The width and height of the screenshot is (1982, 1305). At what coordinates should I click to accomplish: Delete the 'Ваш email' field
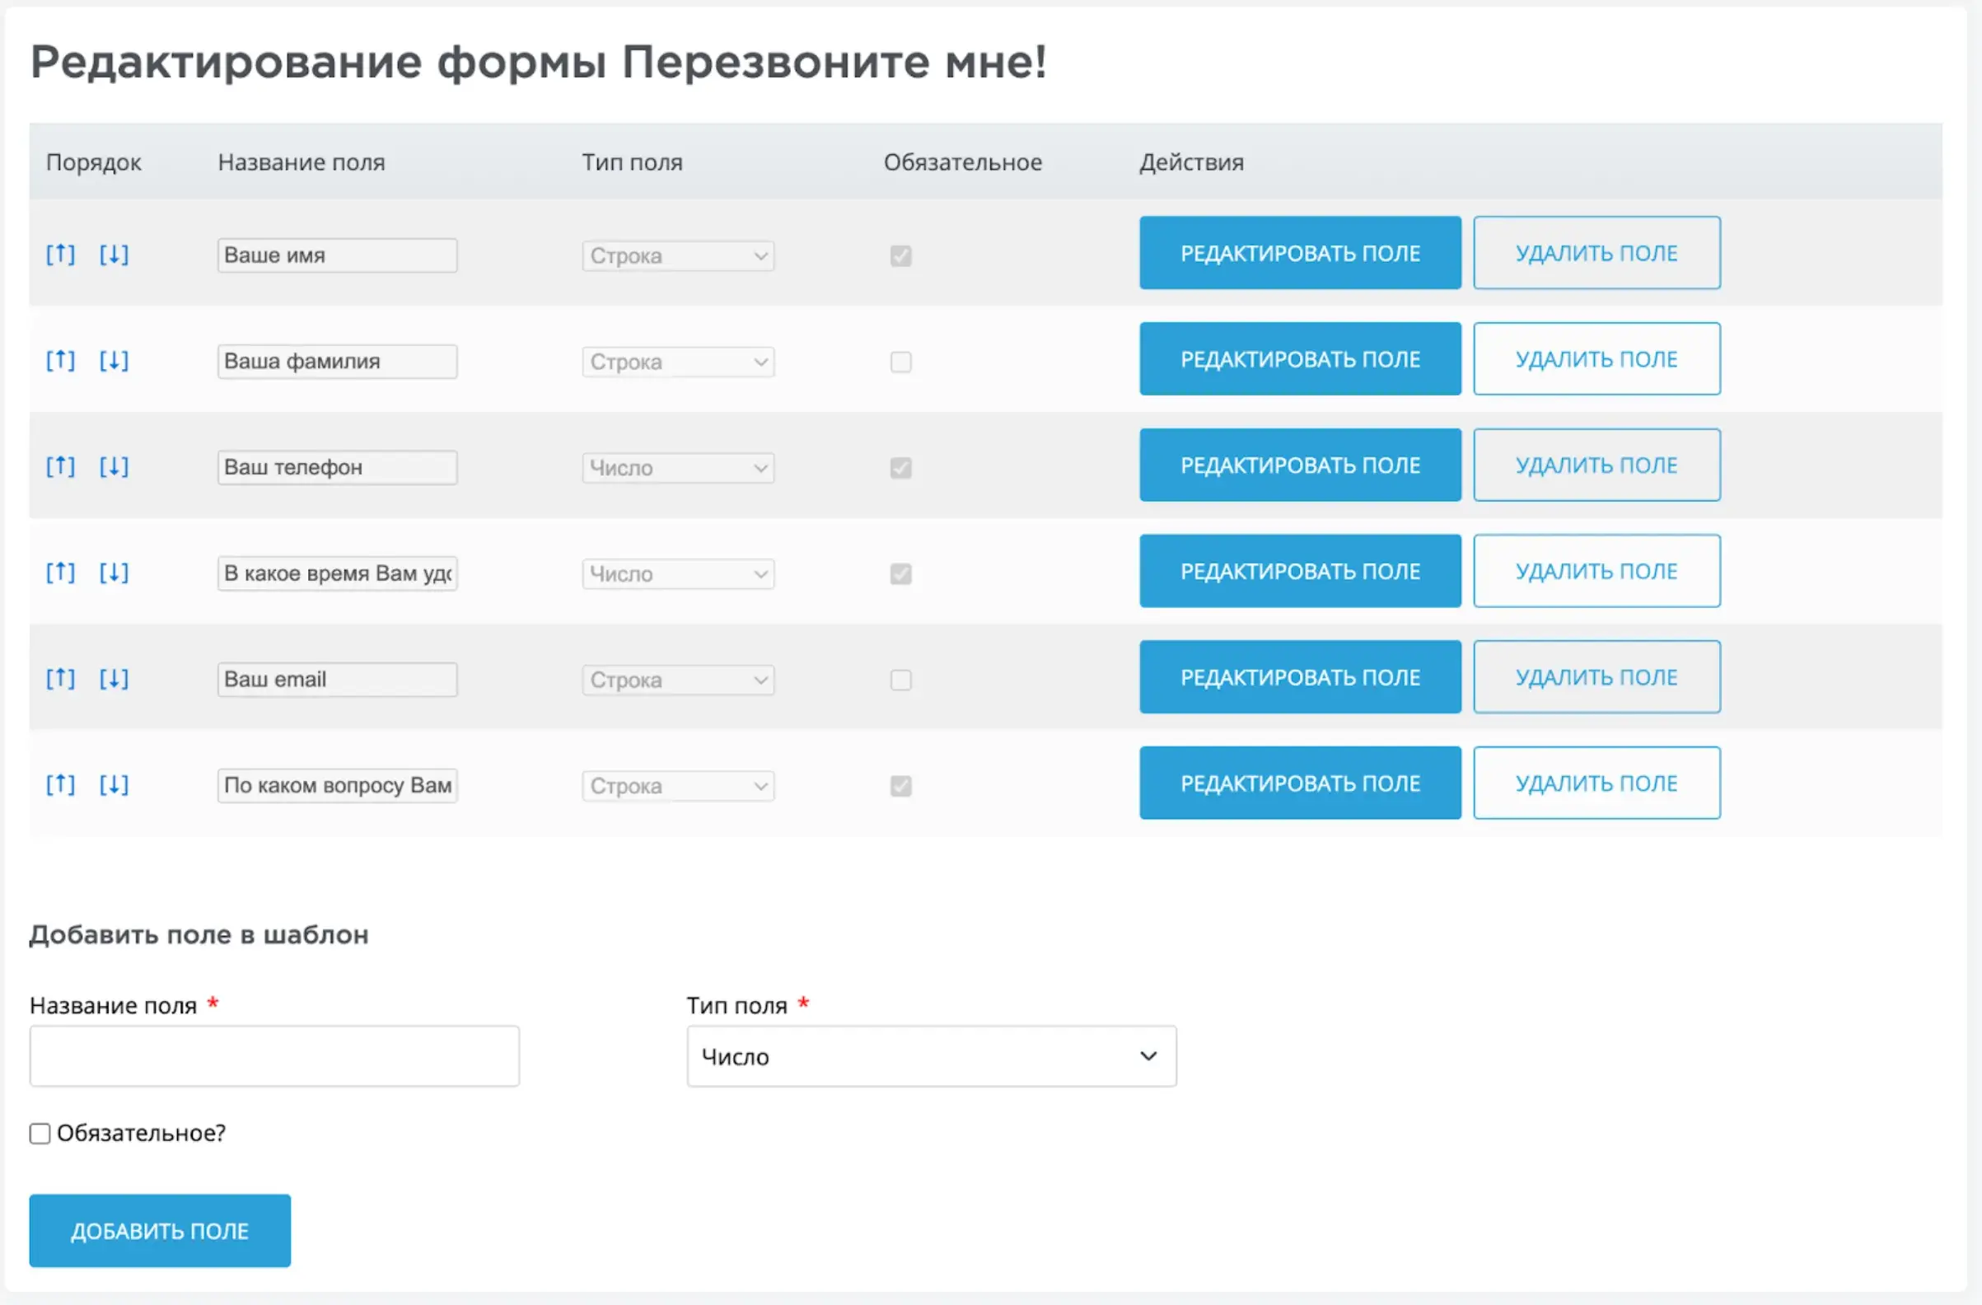(x=1596, y=677)
